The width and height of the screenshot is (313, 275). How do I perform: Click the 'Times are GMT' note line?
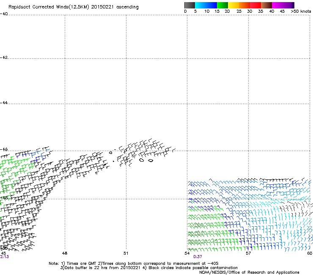pyautogui.click(x=134, y=264)
